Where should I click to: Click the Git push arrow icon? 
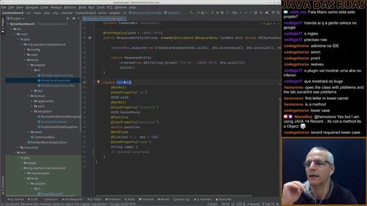click(251, 13)
